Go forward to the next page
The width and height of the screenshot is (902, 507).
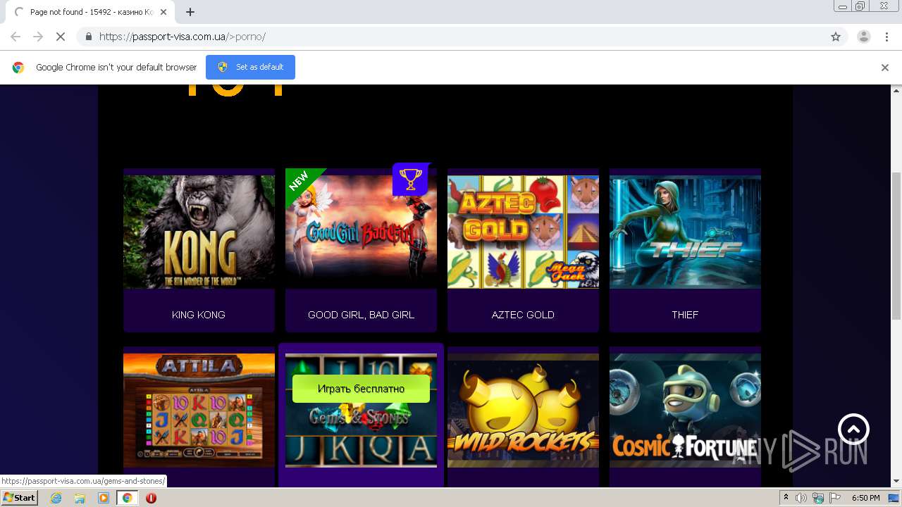[38, 37]
